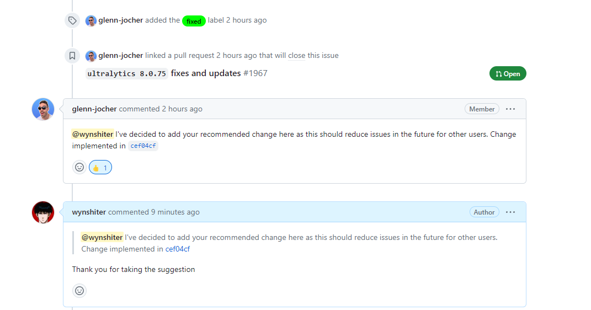The width and height of the screenshot is (591, 310).
Task: Open the commit link cef04cf in glenn-jocher's comment
Action: click(x=143, y=146)
